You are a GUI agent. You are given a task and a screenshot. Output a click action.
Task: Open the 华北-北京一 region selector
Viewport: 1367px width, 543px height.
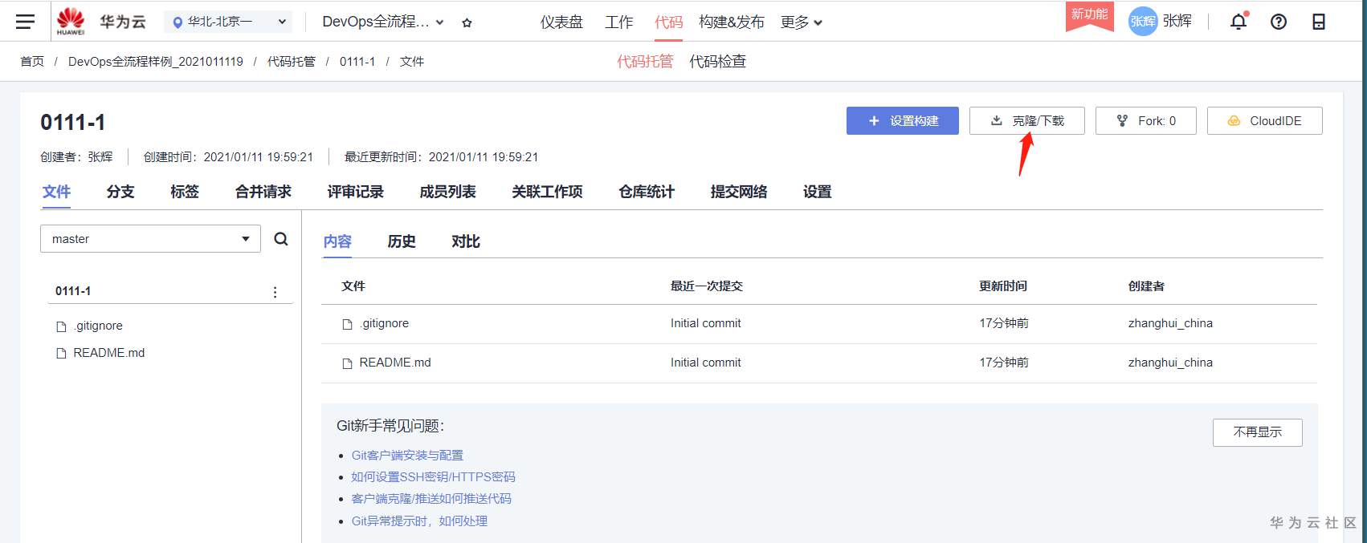click(x=230, y=22)
